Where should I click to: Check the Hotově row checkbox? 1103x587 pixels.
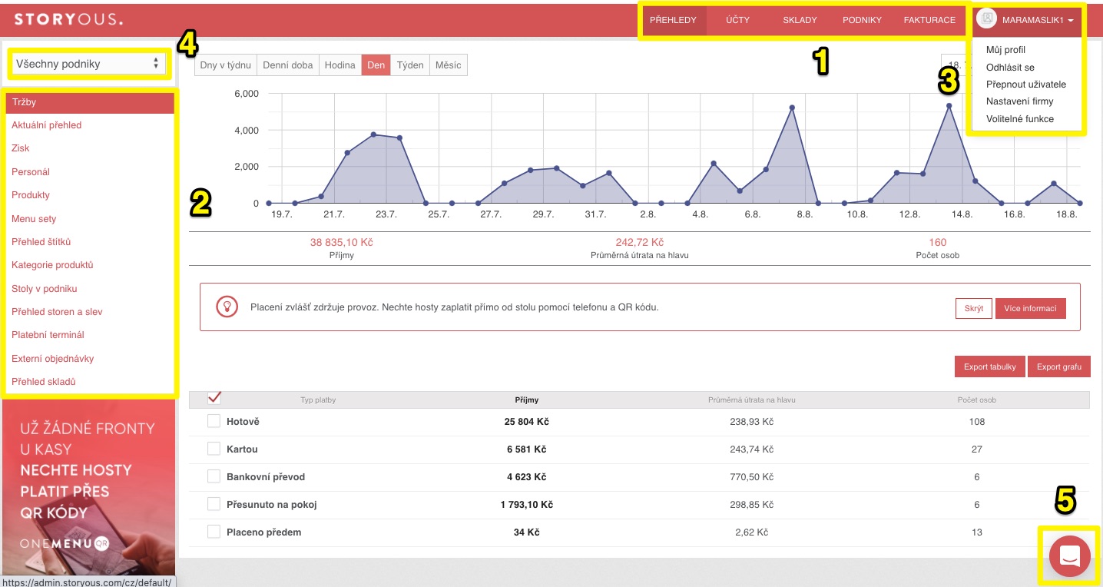214,421
